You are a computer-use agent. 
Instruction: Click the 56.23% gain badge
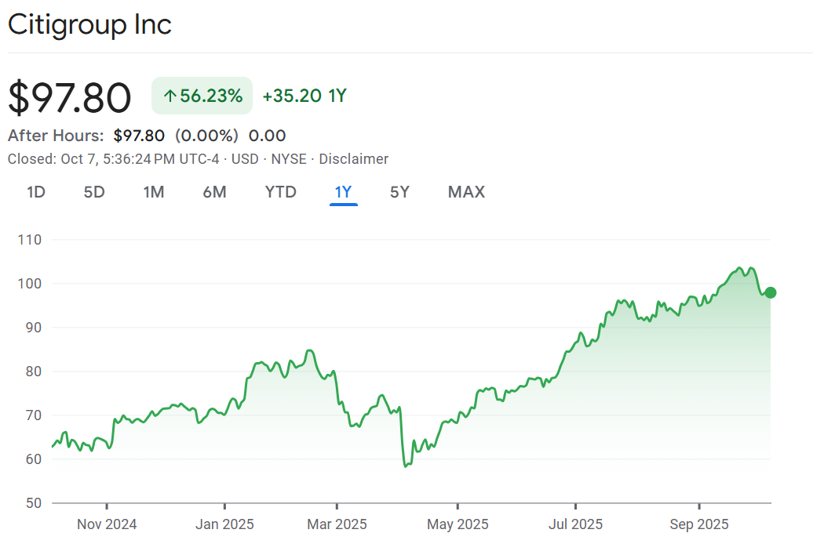[x=202, y=96]
